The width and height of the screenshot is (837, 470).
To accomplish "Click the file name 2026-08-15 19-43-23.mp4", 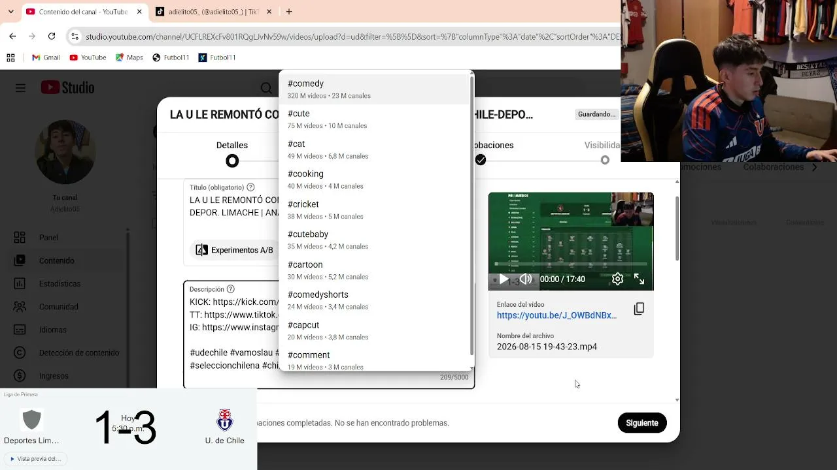I will [x=547, y=347].
